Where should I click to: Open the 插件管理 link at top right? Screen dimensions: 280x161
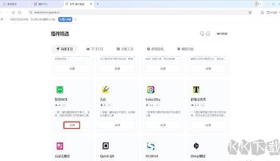[x=222, y=34]
